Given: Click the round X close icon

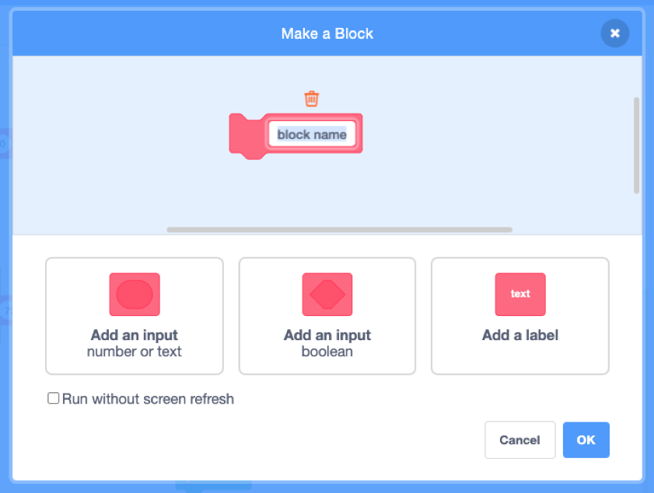Looking at the screenshot, I should pyautogui.click(x=614, y=33).
